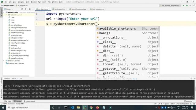Open url_shortner_application.py in project tree
This screenshot has height=110, width=196.
click(x=20, y=56)
